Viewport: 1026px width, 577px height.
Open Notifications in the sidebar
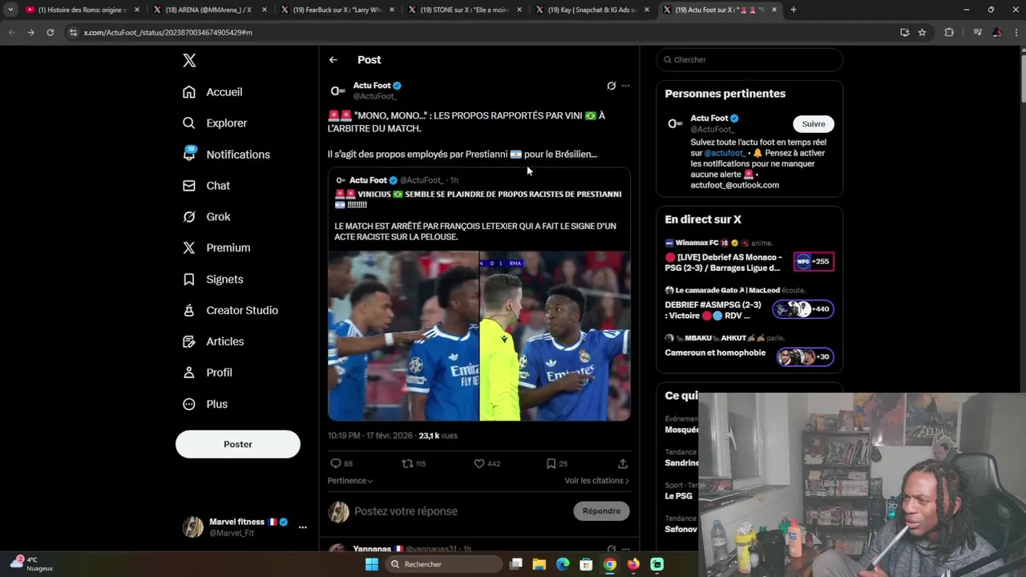coord(226,155)
